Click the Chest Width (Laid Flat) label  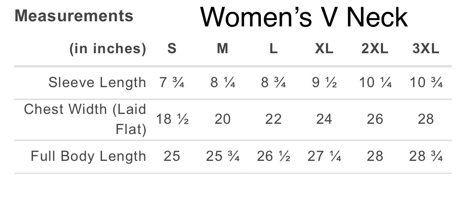coord(85,119)
